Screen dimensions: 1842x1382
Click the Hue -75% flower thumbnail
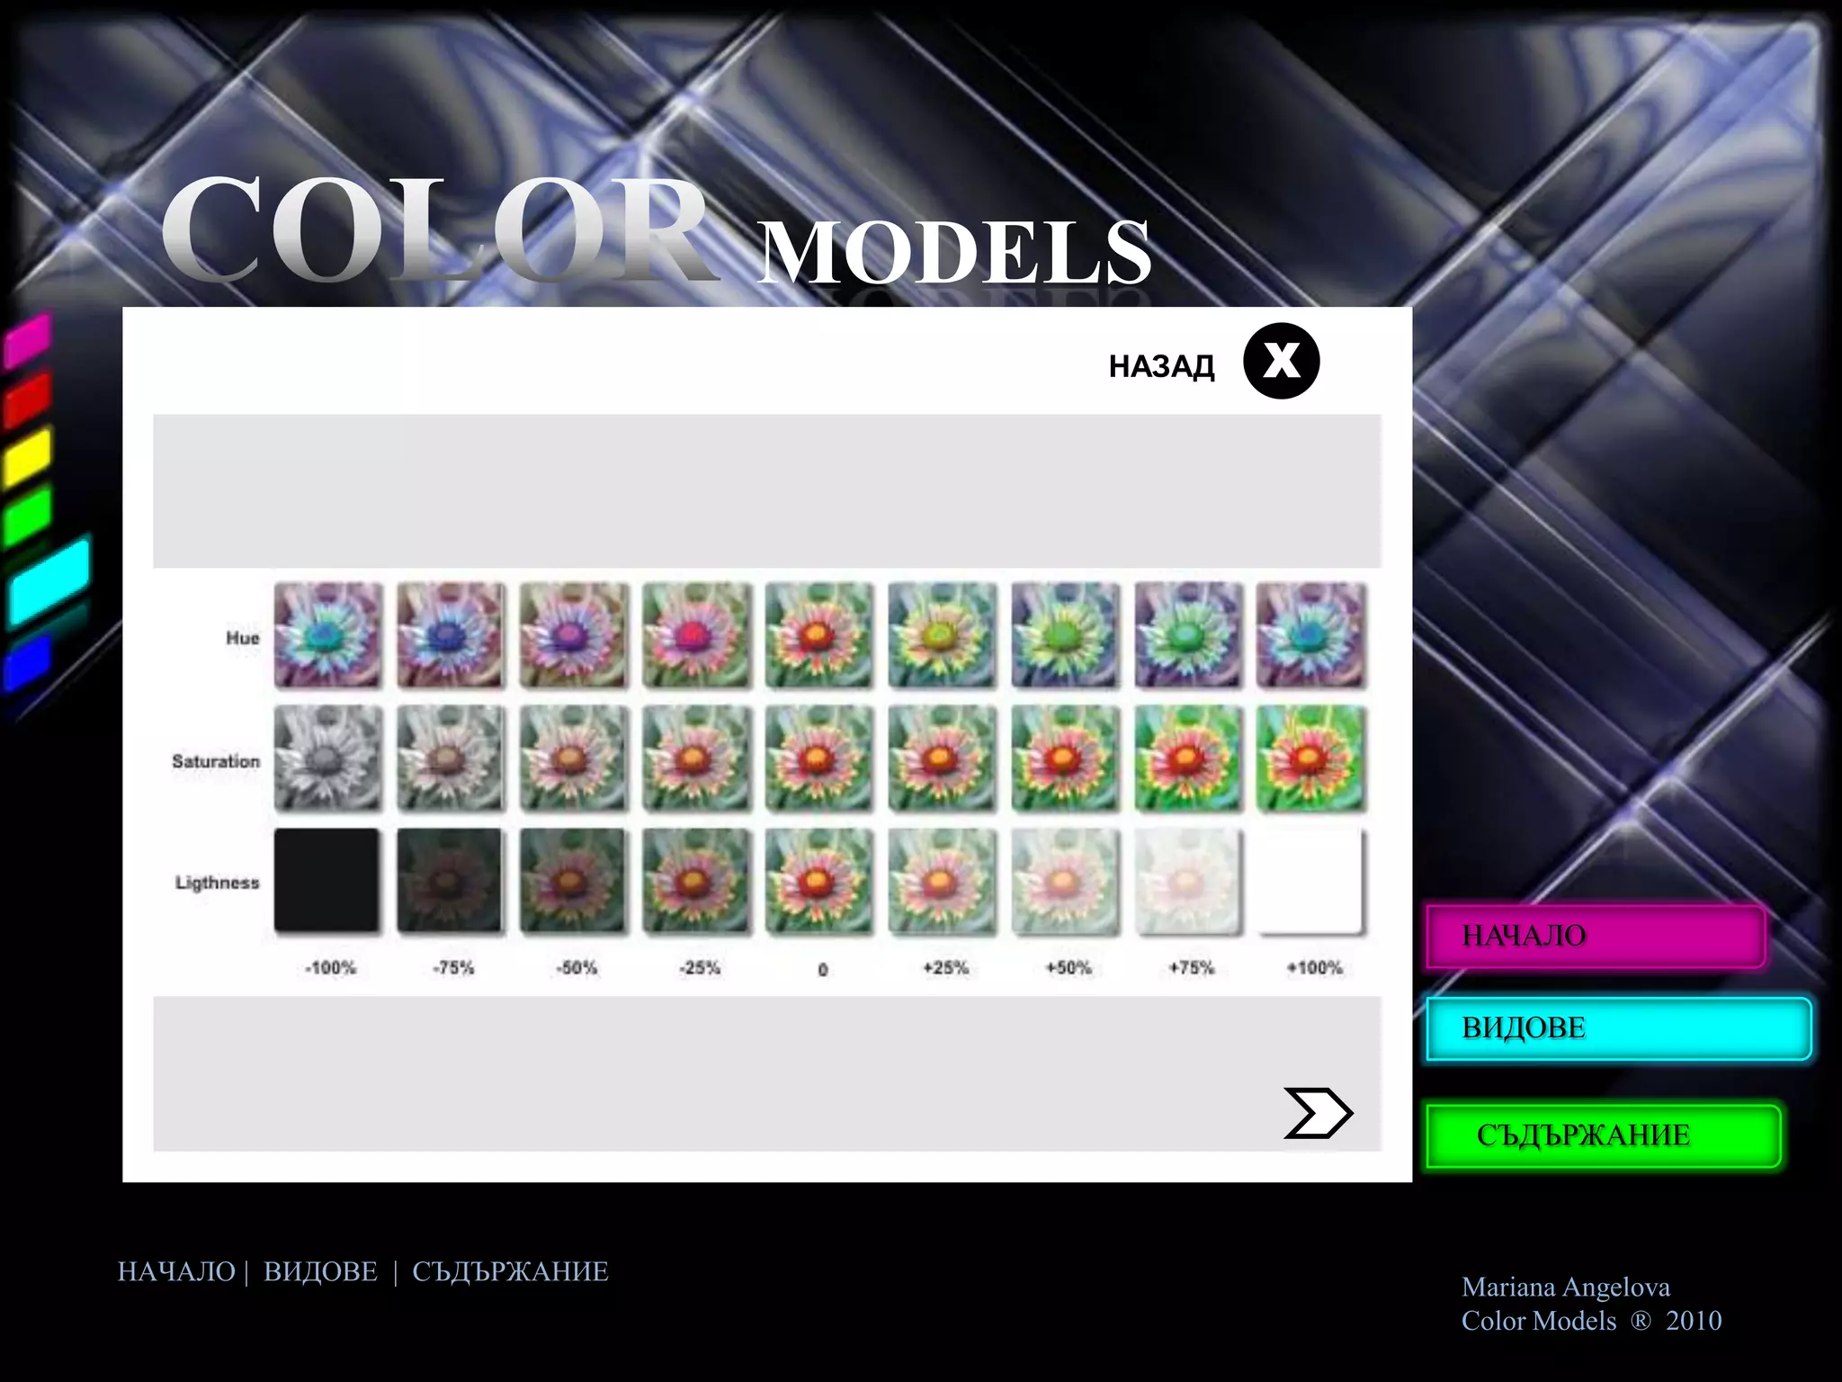pos(451,634)
